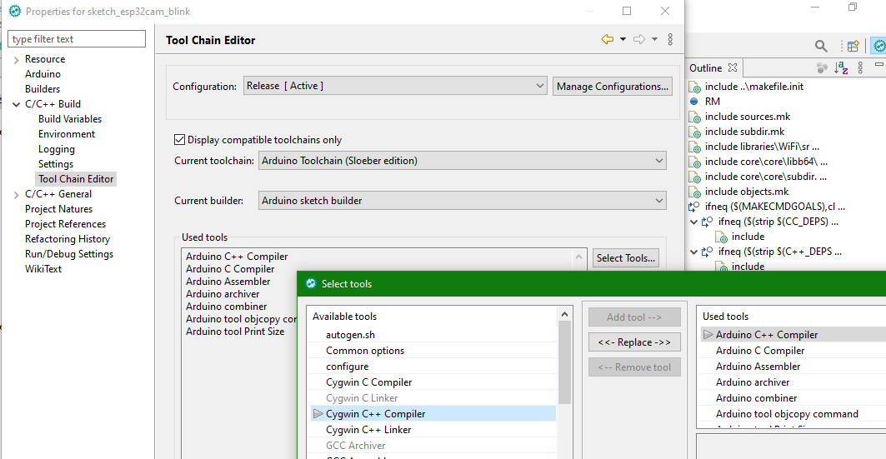Click the Select Tools button
The image size is (886, 459).
(625, 258)
